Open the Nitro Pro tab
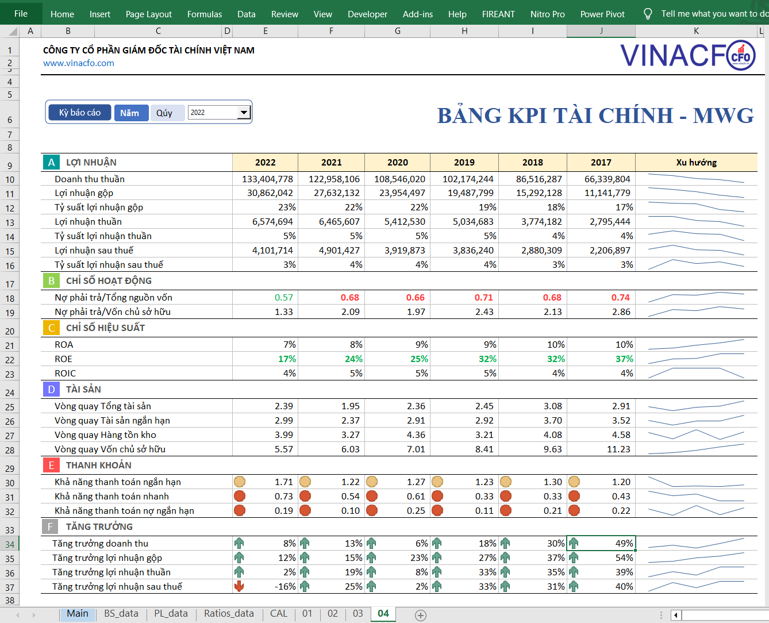 548,14
